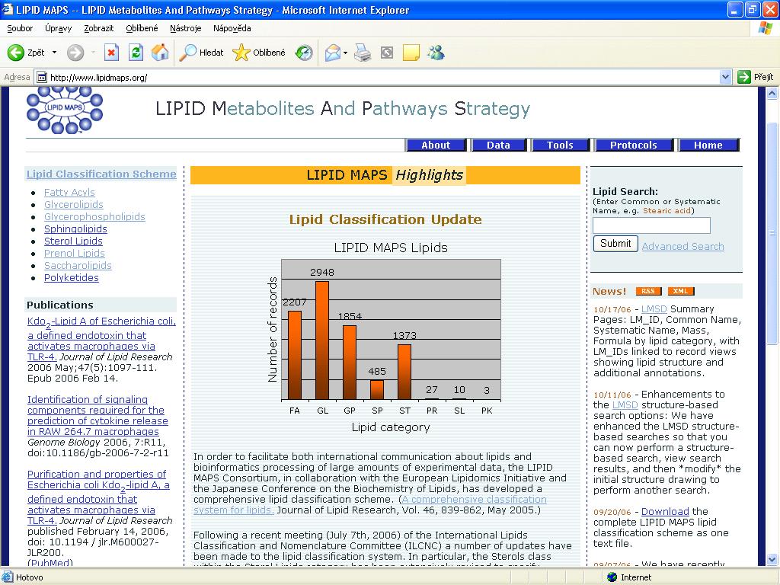Click the ST bar labeled 1373 in chart

404,372
